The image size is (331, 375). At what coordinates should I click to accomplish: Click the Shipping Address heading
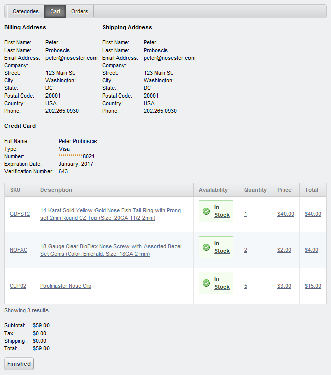pyautogui.click(x=127, y=27)
